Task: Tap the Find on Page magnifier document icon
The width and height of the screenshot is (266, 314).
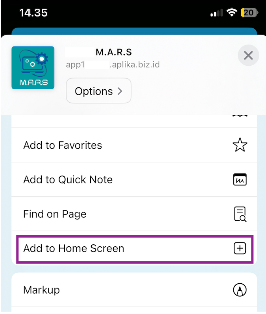Action: point(240,214)
